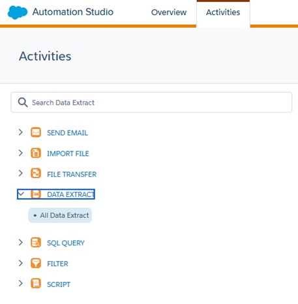Screen dimensions: 298x304
Task: Open the FILE TRANSFER category label
Action: 72,174
